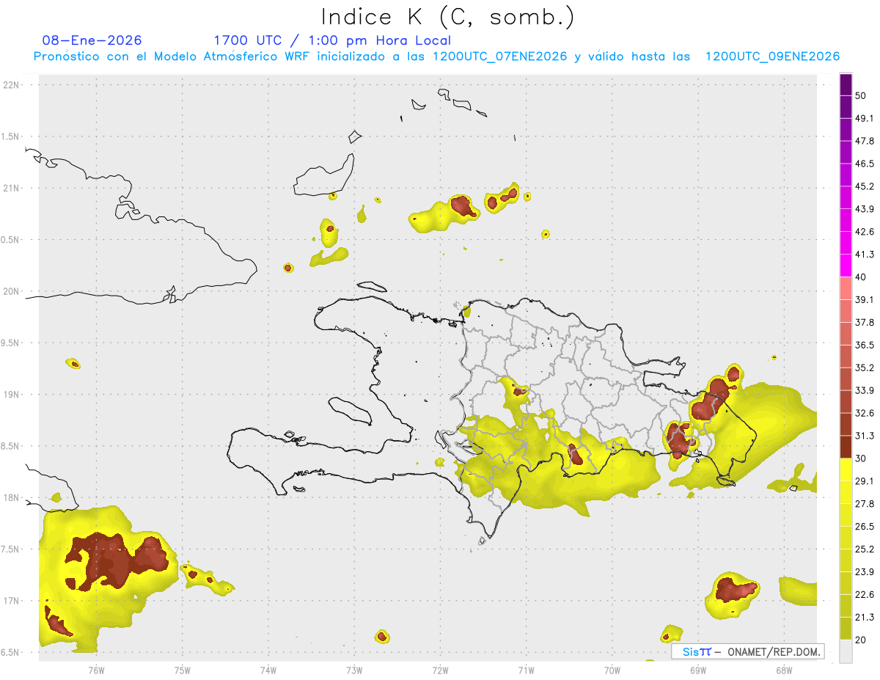Click the latitude axis label "20N"
This screenshot has height=680, width=880.
[x=11, y=291]
